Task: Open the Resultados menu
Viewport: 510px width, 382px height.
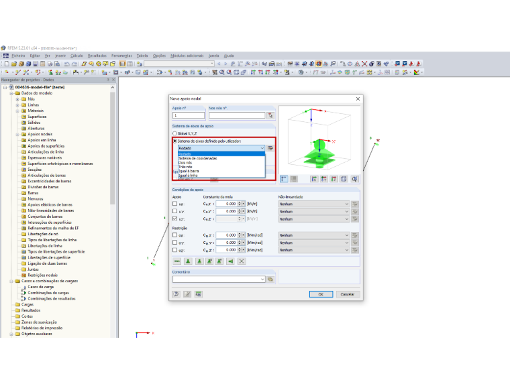Action: [x=97, y=56]
